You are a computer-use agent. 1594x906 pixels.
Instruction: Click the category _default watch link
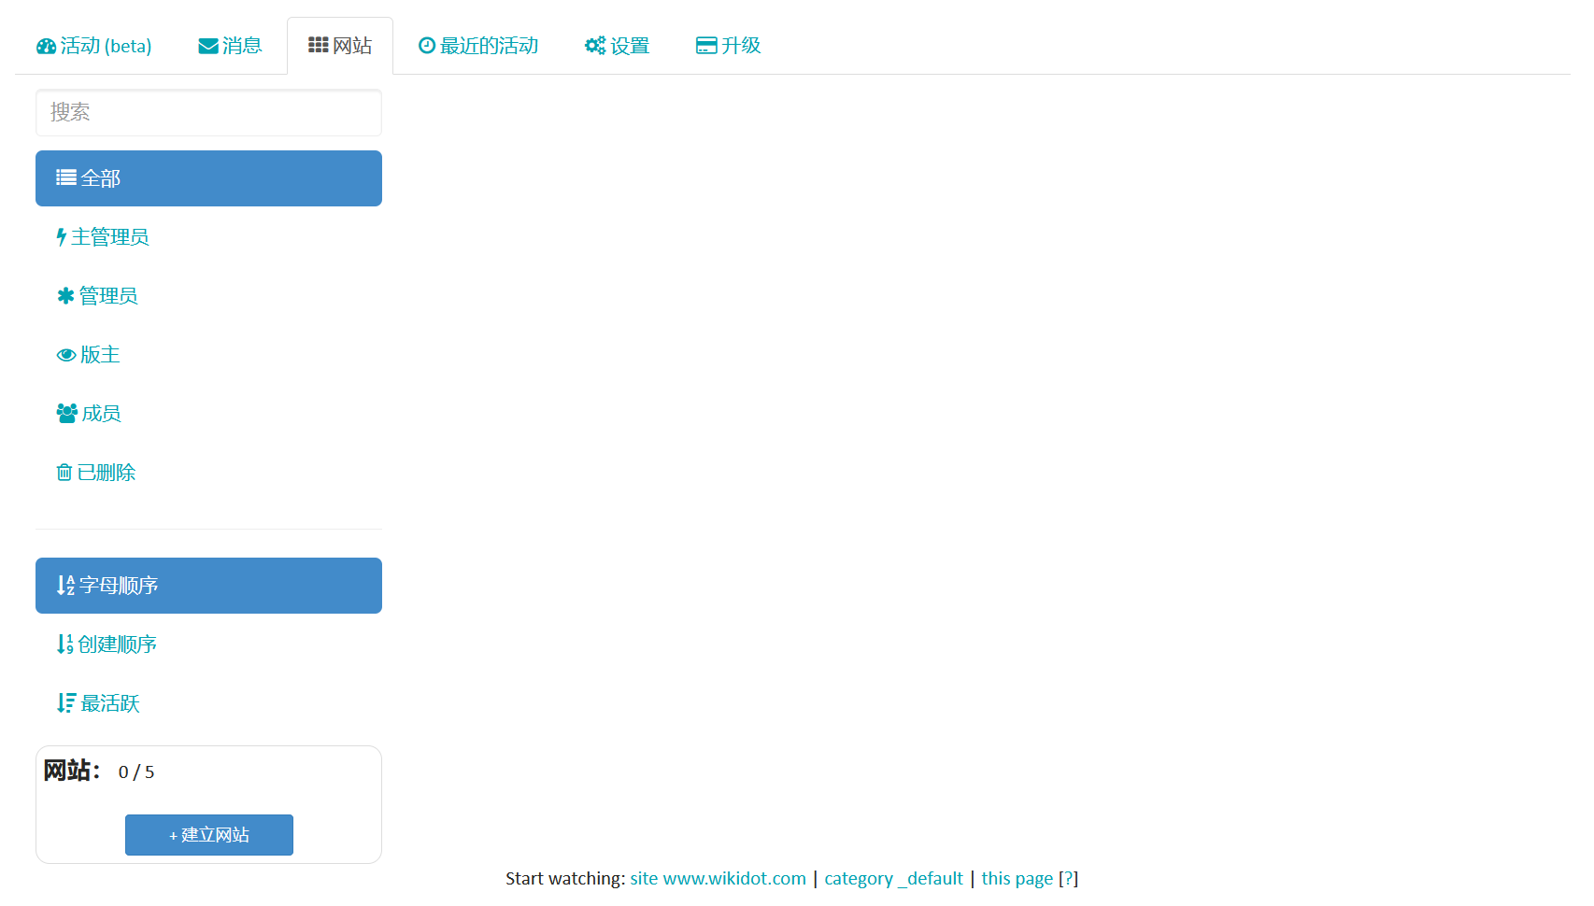click(x=893, y=878)
